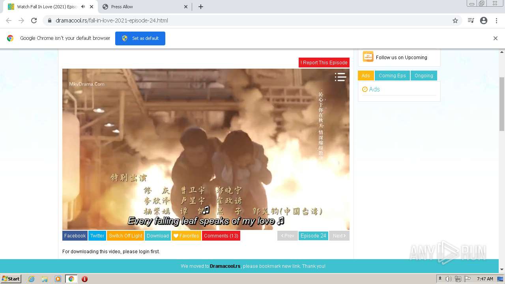Switch to Coming Eps tab
The height and width of the screenshot is (284, 505).
pyautogui.click(x=392, y=76)
